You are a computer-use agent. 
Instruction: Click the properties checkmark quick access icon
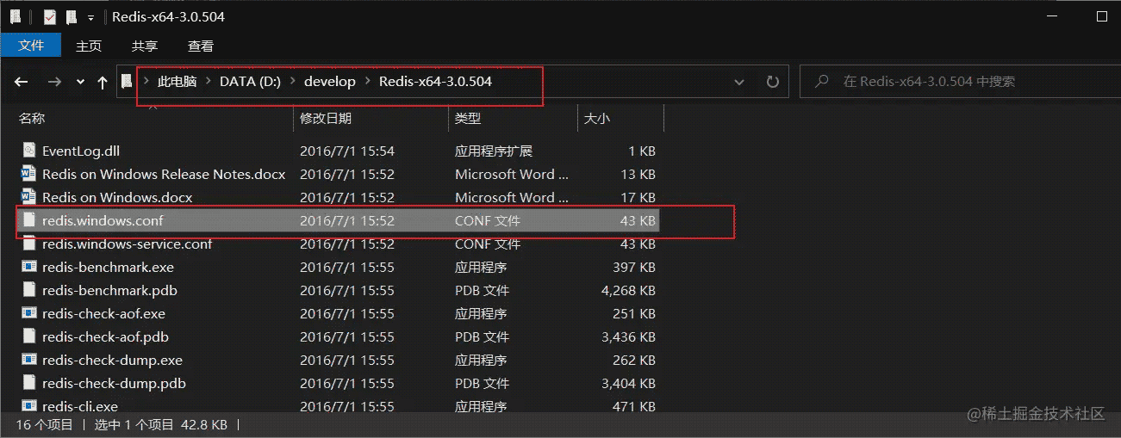(50, 16)
